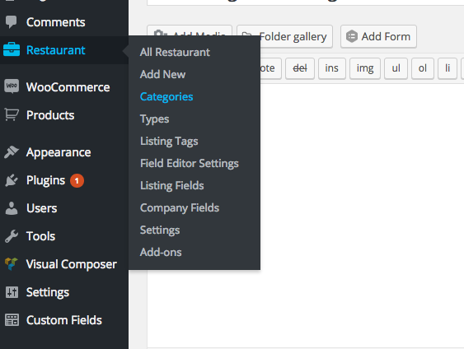Click the Products shopping cart icon
464x349 pixels.
click(x=12, y=114)
